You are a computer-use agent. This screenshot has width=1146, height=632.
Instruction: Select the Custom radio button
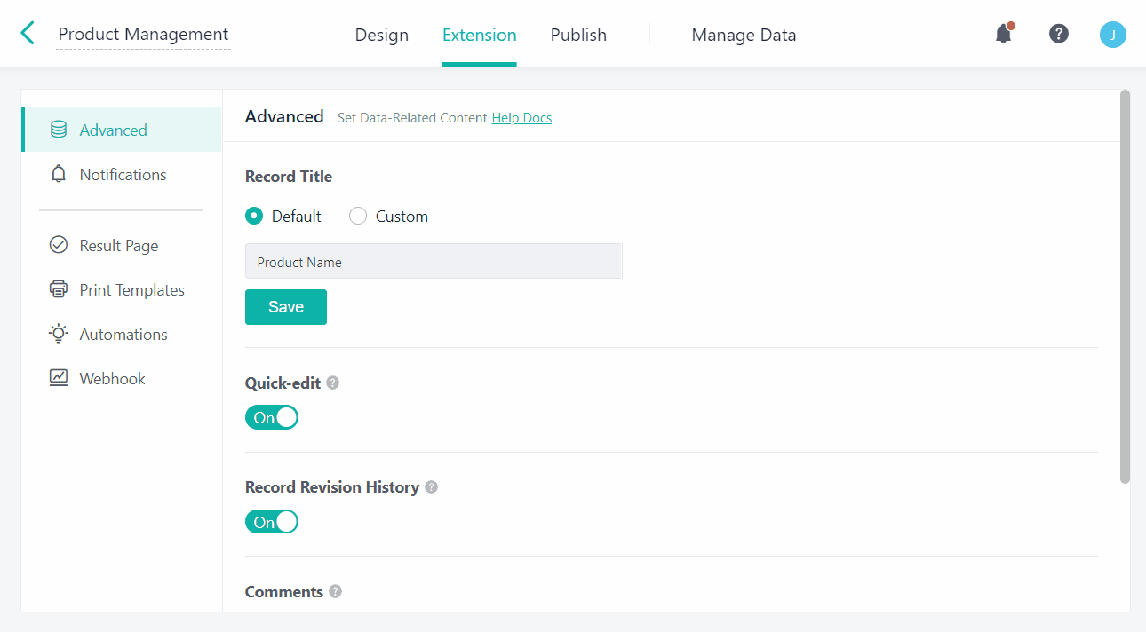click(358, 216)
